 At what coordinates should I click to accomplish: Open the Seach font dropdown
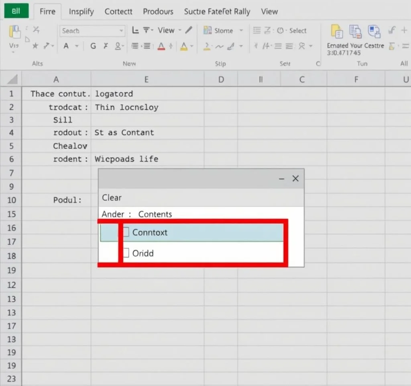point(121,31)
